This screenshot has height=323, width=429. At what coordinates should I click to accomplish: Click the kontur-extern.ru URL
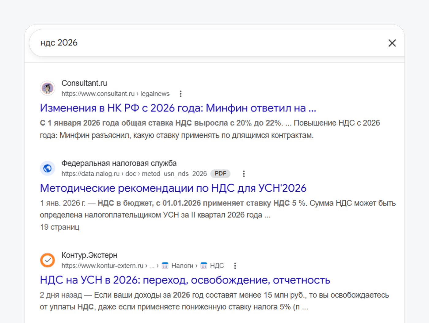(x=102, y=266)
